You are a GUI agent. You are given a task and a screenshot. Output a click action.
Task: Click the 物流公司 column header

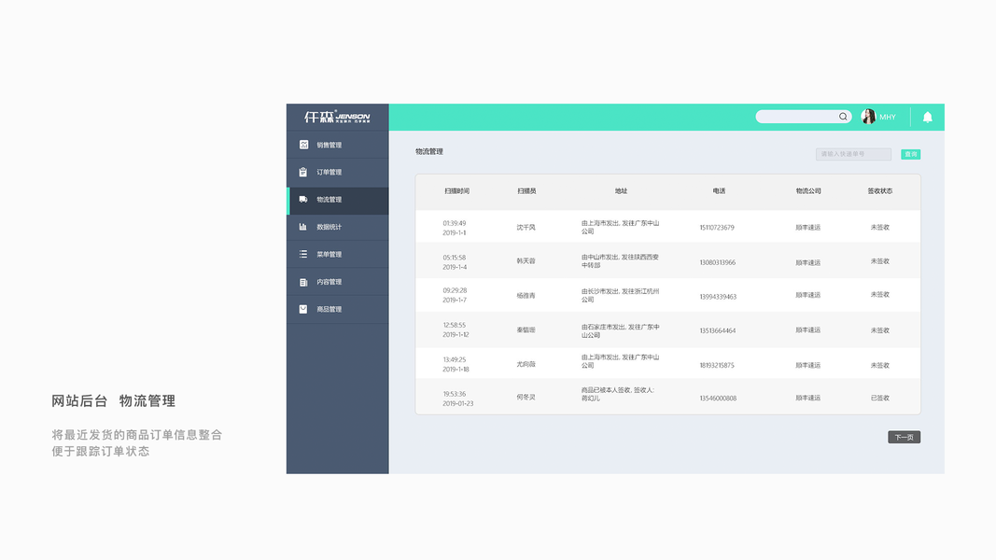point(808,191)
